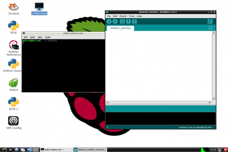Click the Upload arrow button in Arduino

115,22
